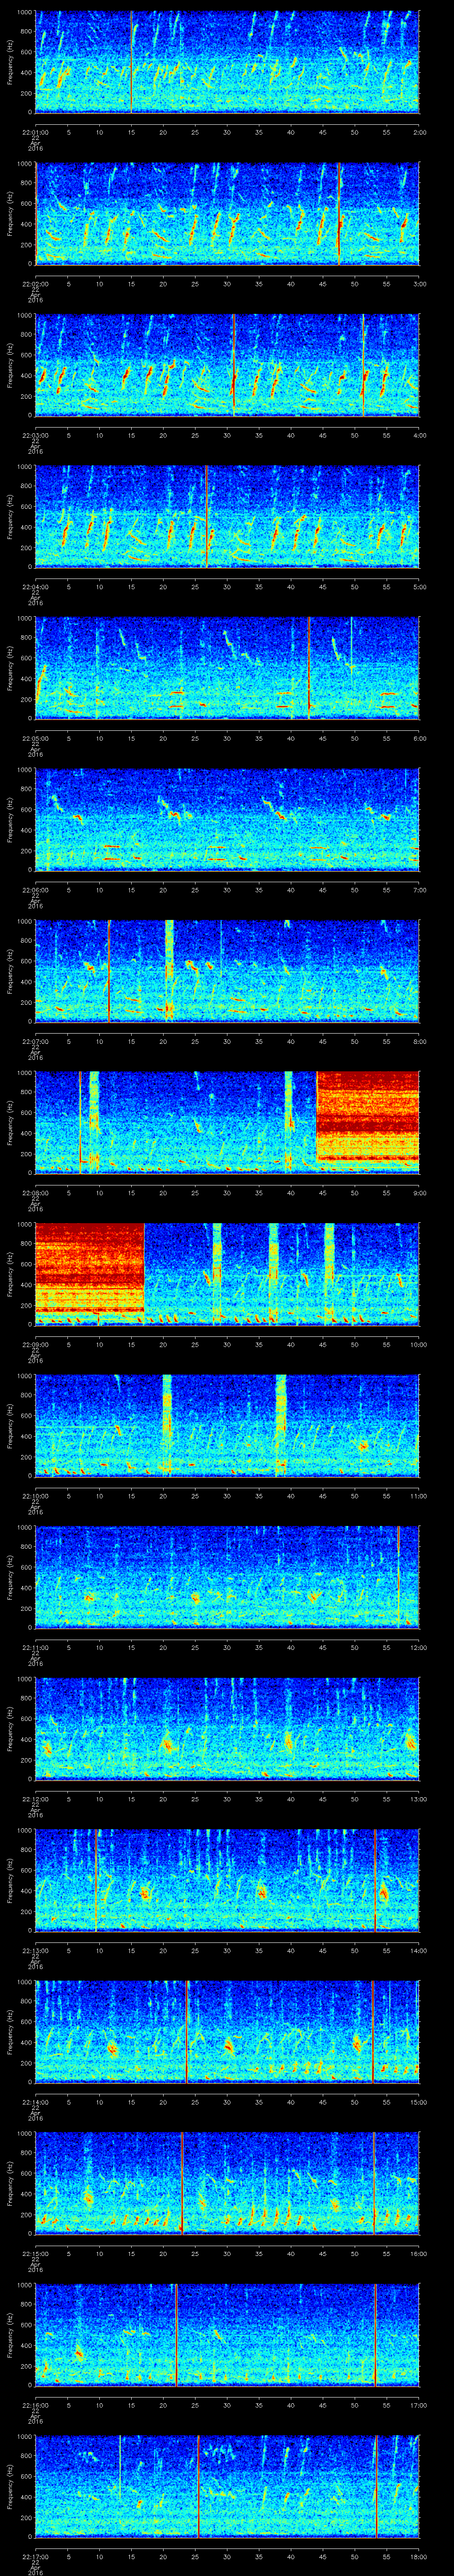This screenshot has height=2576, width=454.
Task: Click the vertical spike in the 22:04:00 panel
Action: (207, 516)
